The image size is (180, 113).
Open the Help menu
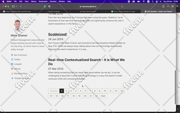pos(69,2)
